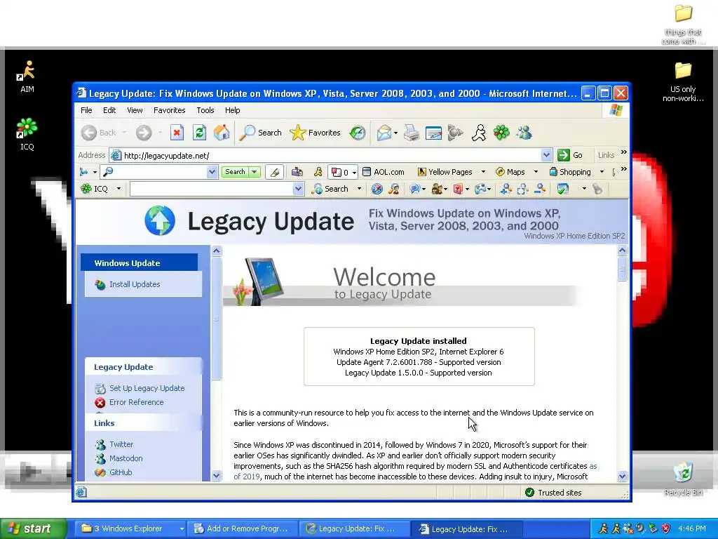Open the Edit window icon in IE toolbar
718x539 pixels.
(433, 133)
